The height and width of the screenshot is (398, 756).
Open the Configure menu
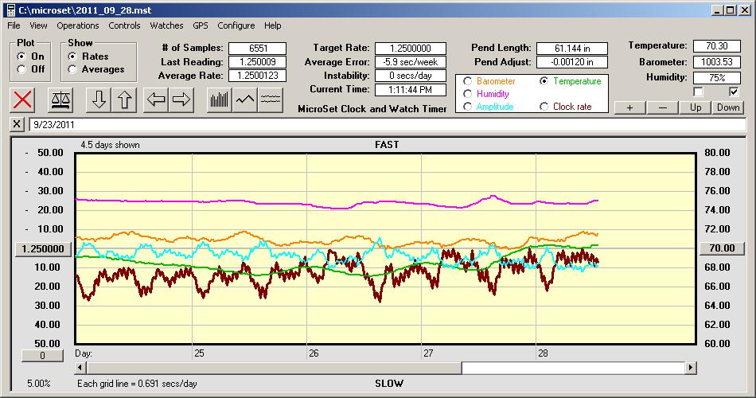236,25
